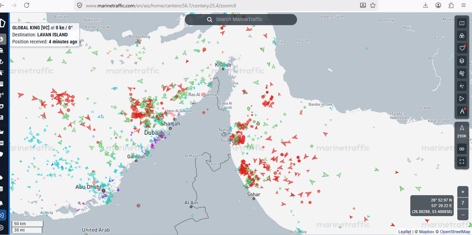The width and height of the screenshot is (472, 235).
Task: Open the vessel filters icon
Action: pos(462,36)
